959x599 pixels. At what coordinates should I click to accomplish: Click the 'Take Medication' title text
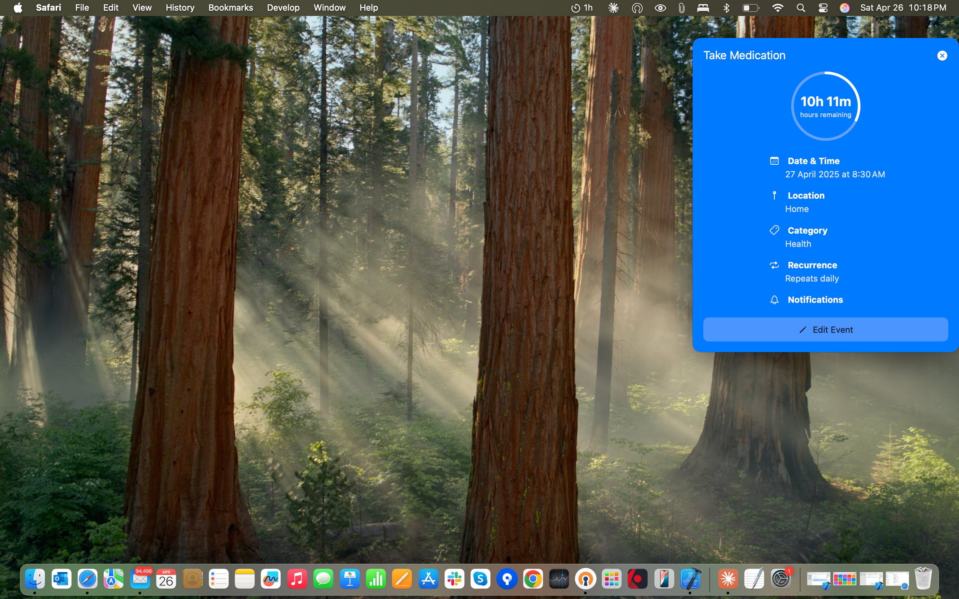744,55
